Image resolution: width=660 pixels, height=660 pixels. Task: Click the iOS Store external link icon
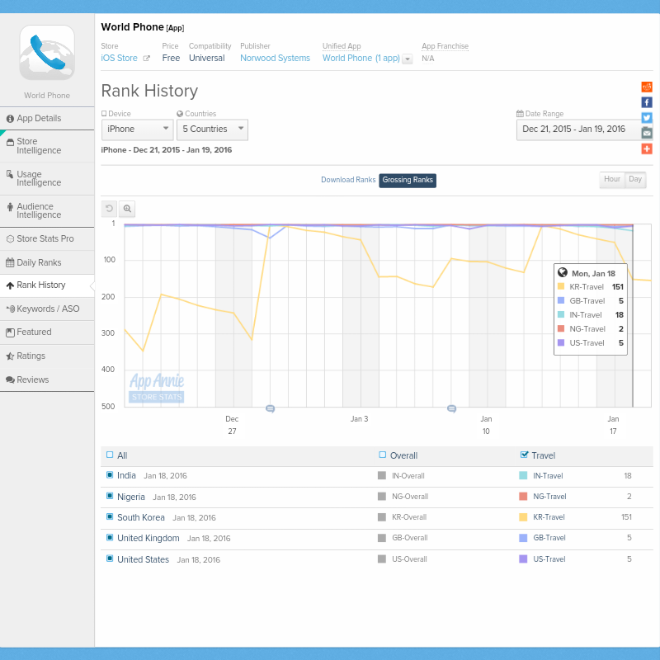[147, 59]
